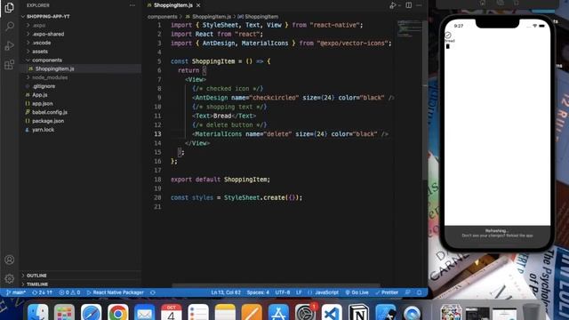Click the delete icon in the simulator

(x=448, y=46)
